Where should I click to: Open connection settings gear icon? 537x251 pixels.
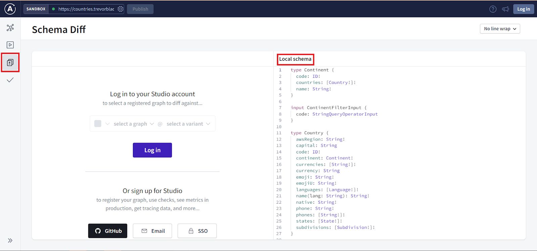point(120,9)
